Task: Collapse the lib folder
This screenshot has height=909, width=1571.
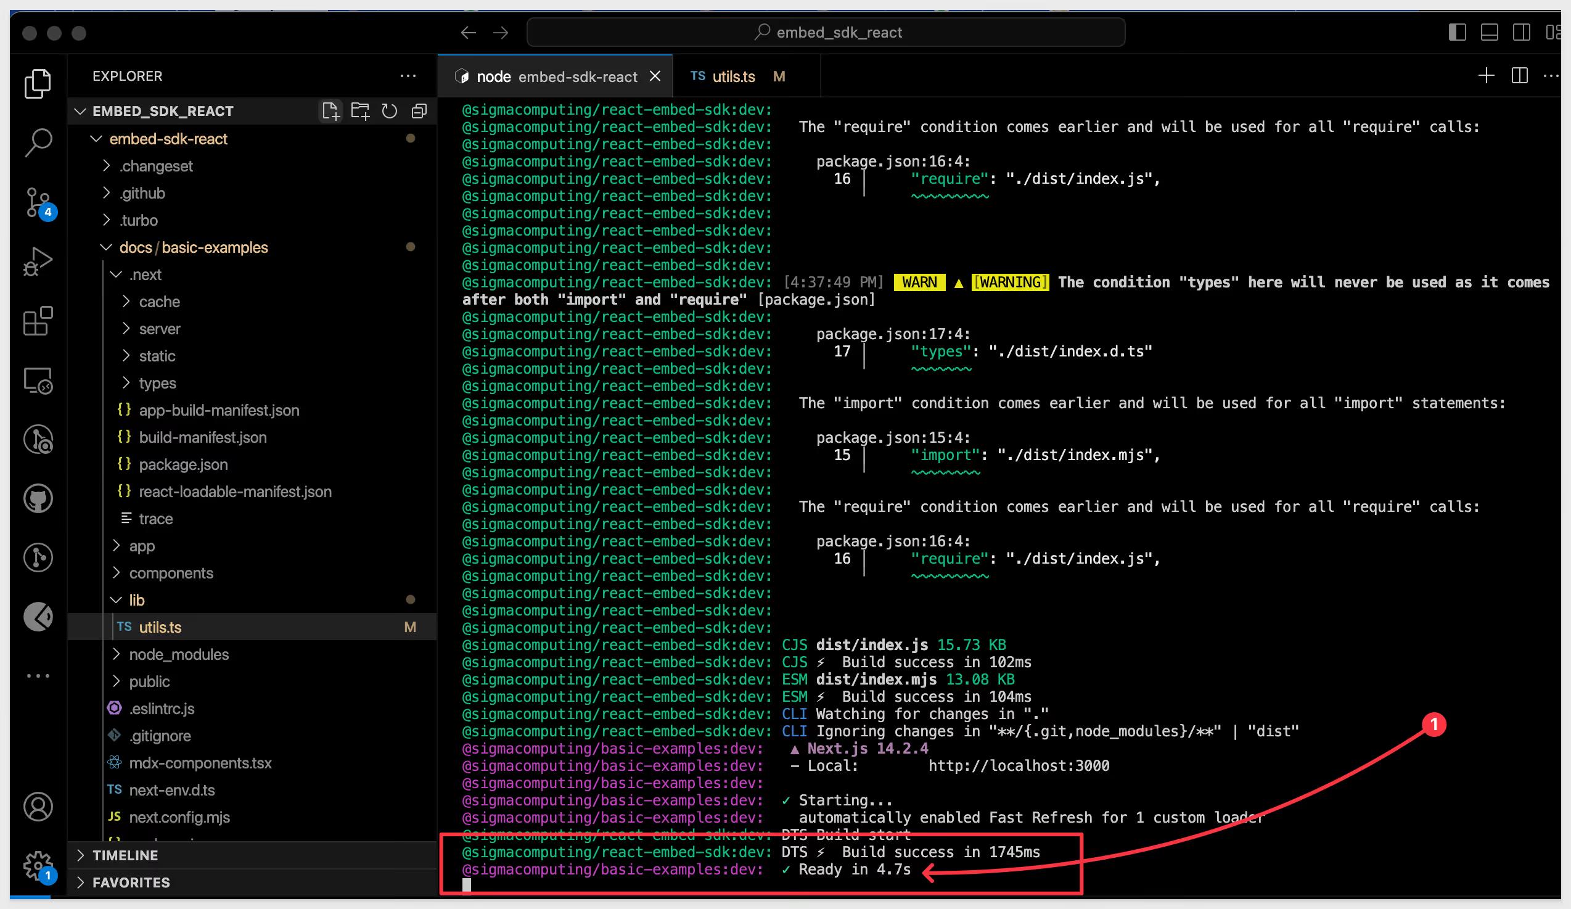Action: pyautogui.click(x=252, y=600)
